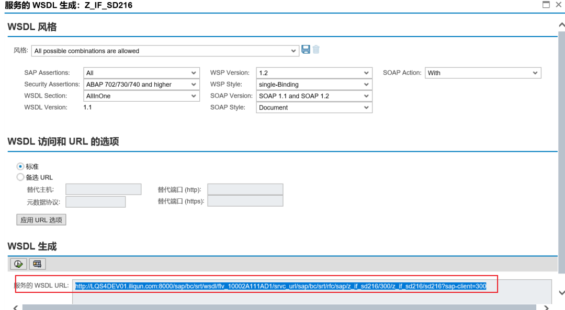Viewport: 565px width, 310px height.
Task: Click the 服务的 WSDL URL label
Action: click(41, 285)
